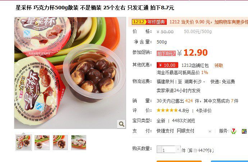
Task: Click the orange buy button at bottom
Action: pyautogui.click(x=179, y=161)
